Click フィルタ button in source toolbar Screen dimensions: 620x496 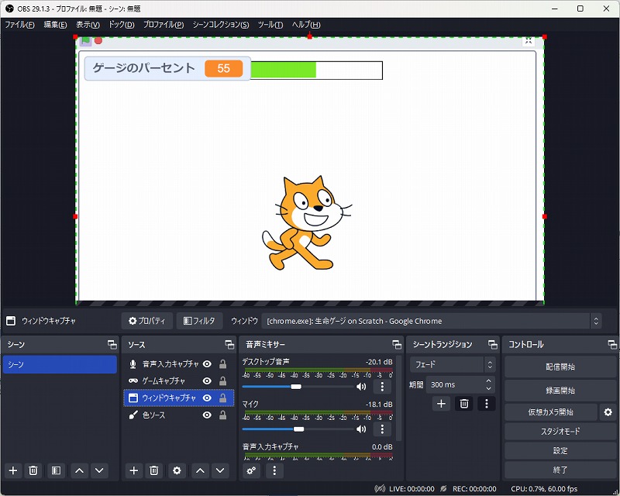(x=199, y=321)
